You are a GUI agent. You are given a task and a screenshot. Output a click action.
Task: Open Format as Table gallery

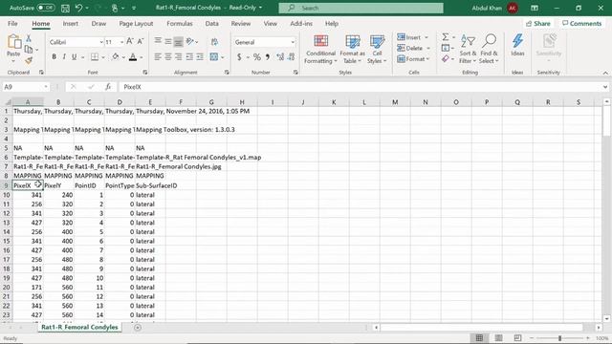pos(353,50)
